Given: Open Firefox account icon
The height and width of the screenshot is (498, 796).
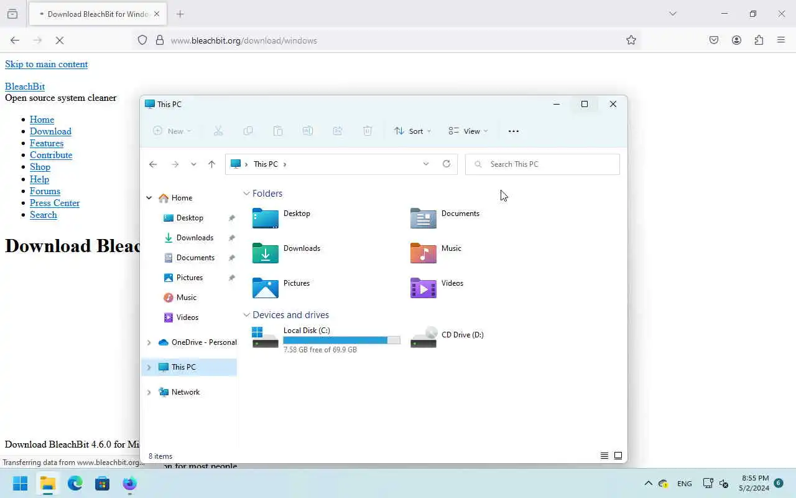Looking at the screenshot, I should coord(736,40).
